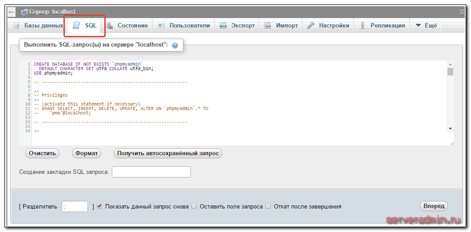Click the Импорт import icon
This screenshot has width=471, height=232.
[x=268, y=26]
